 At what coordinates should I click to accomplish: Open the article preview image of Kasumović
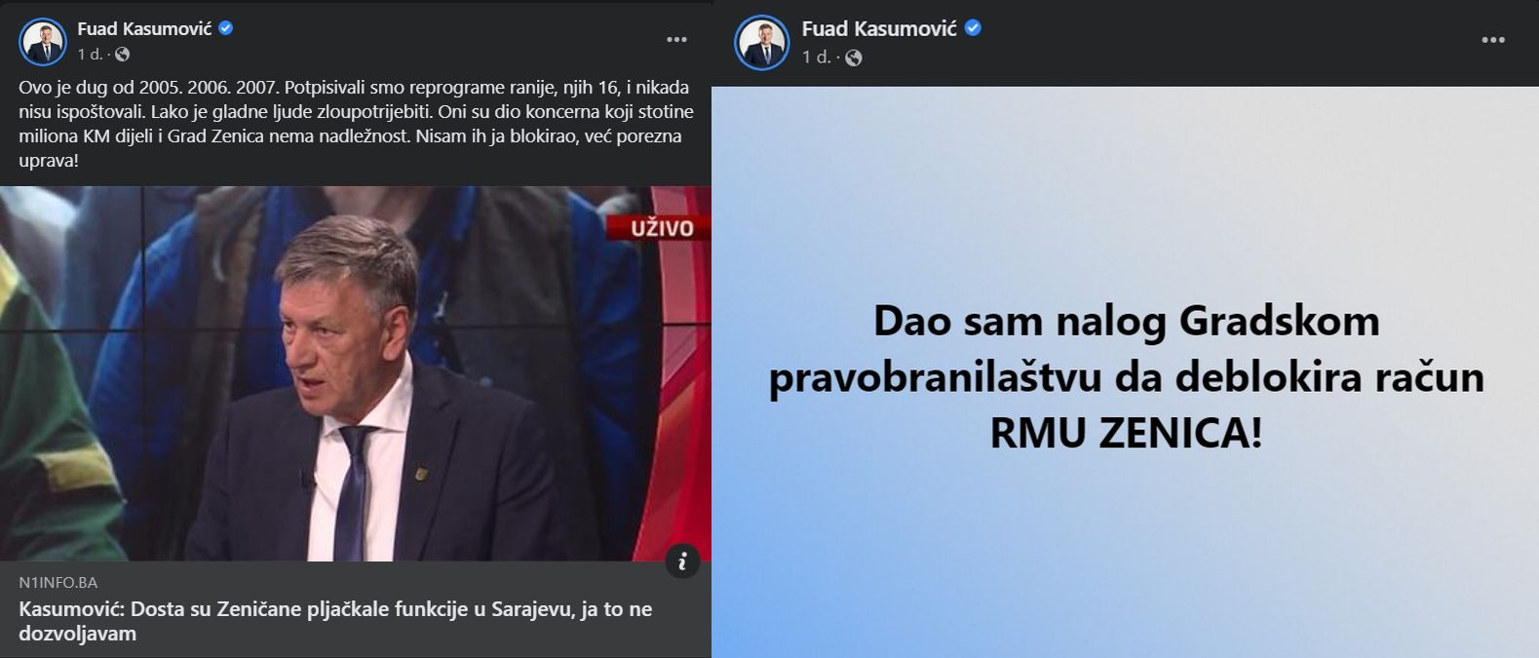click(x=356, y=373)
